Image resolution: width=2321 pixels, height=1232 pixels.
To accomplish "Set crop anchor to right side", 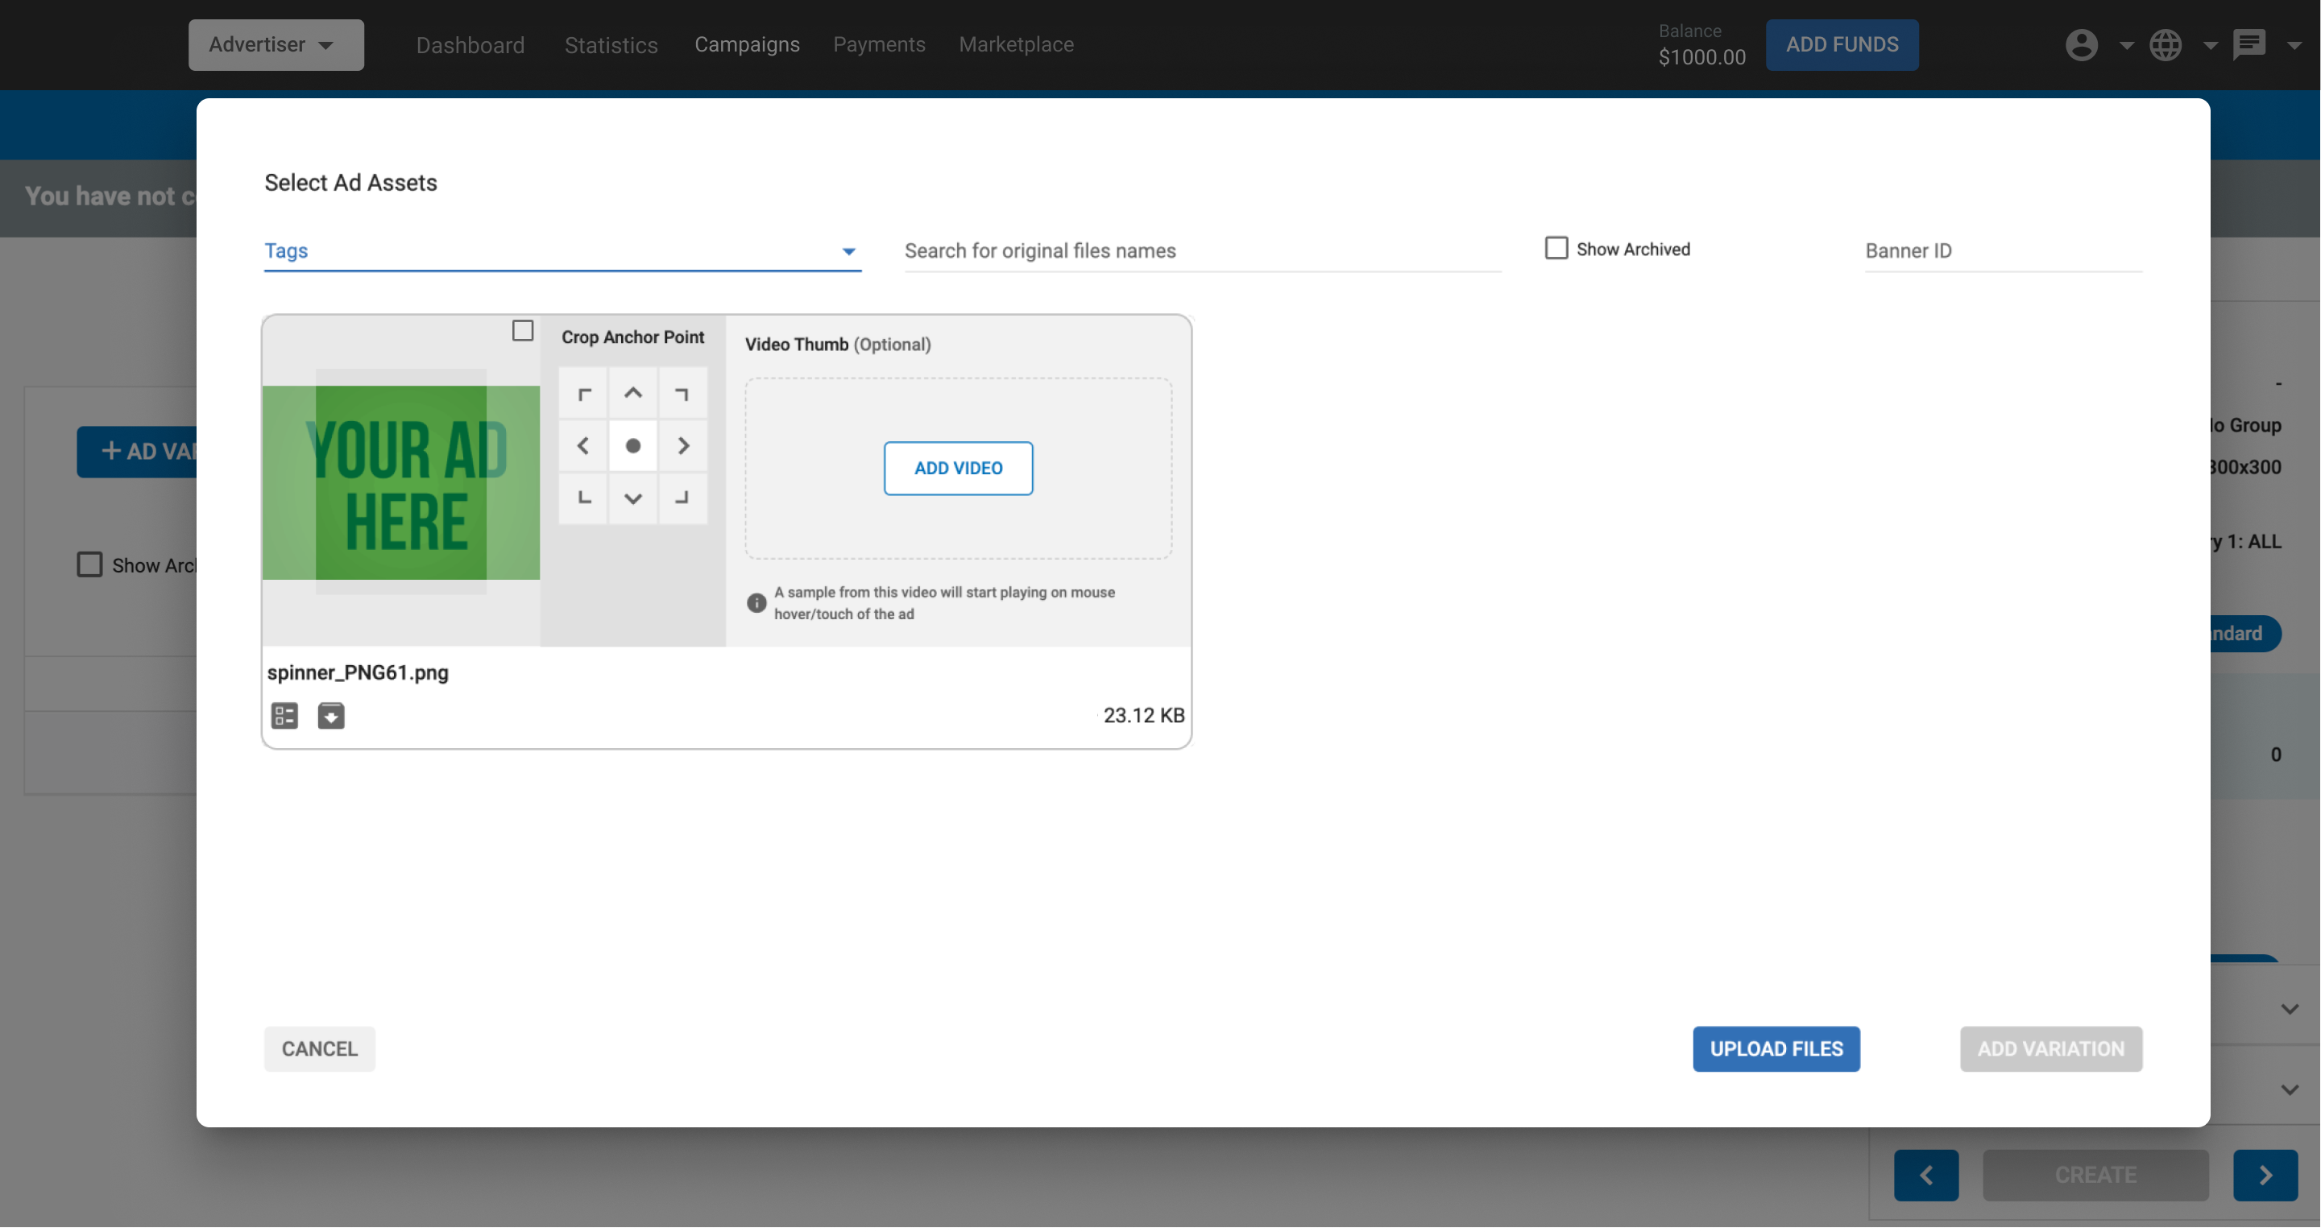I will click(683, 446).
